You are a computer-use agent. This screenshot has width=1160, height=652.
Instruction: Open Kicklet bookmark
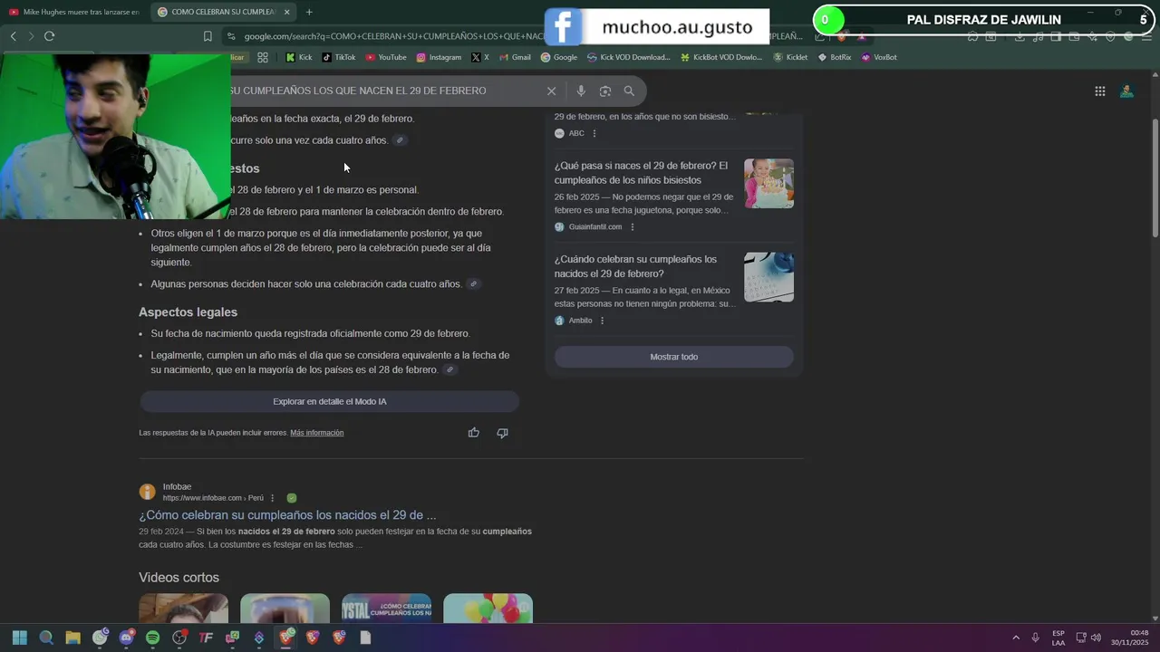point(790,57)
